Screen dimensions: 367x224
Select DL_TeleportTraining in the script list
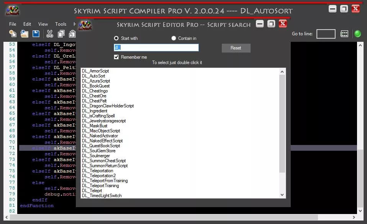(x=100, y=186)
